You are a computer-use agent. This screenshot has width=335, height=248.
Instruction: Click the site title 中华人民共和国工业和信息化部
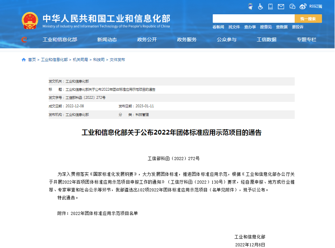pos(106,19)
